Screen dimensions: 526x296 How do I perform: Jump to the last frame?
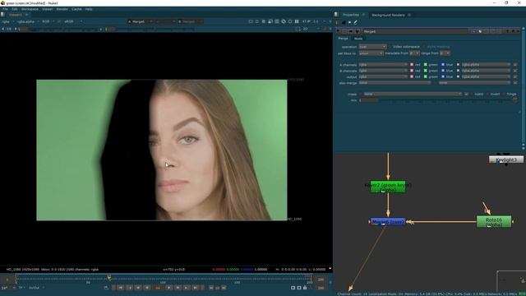(196, 288)
